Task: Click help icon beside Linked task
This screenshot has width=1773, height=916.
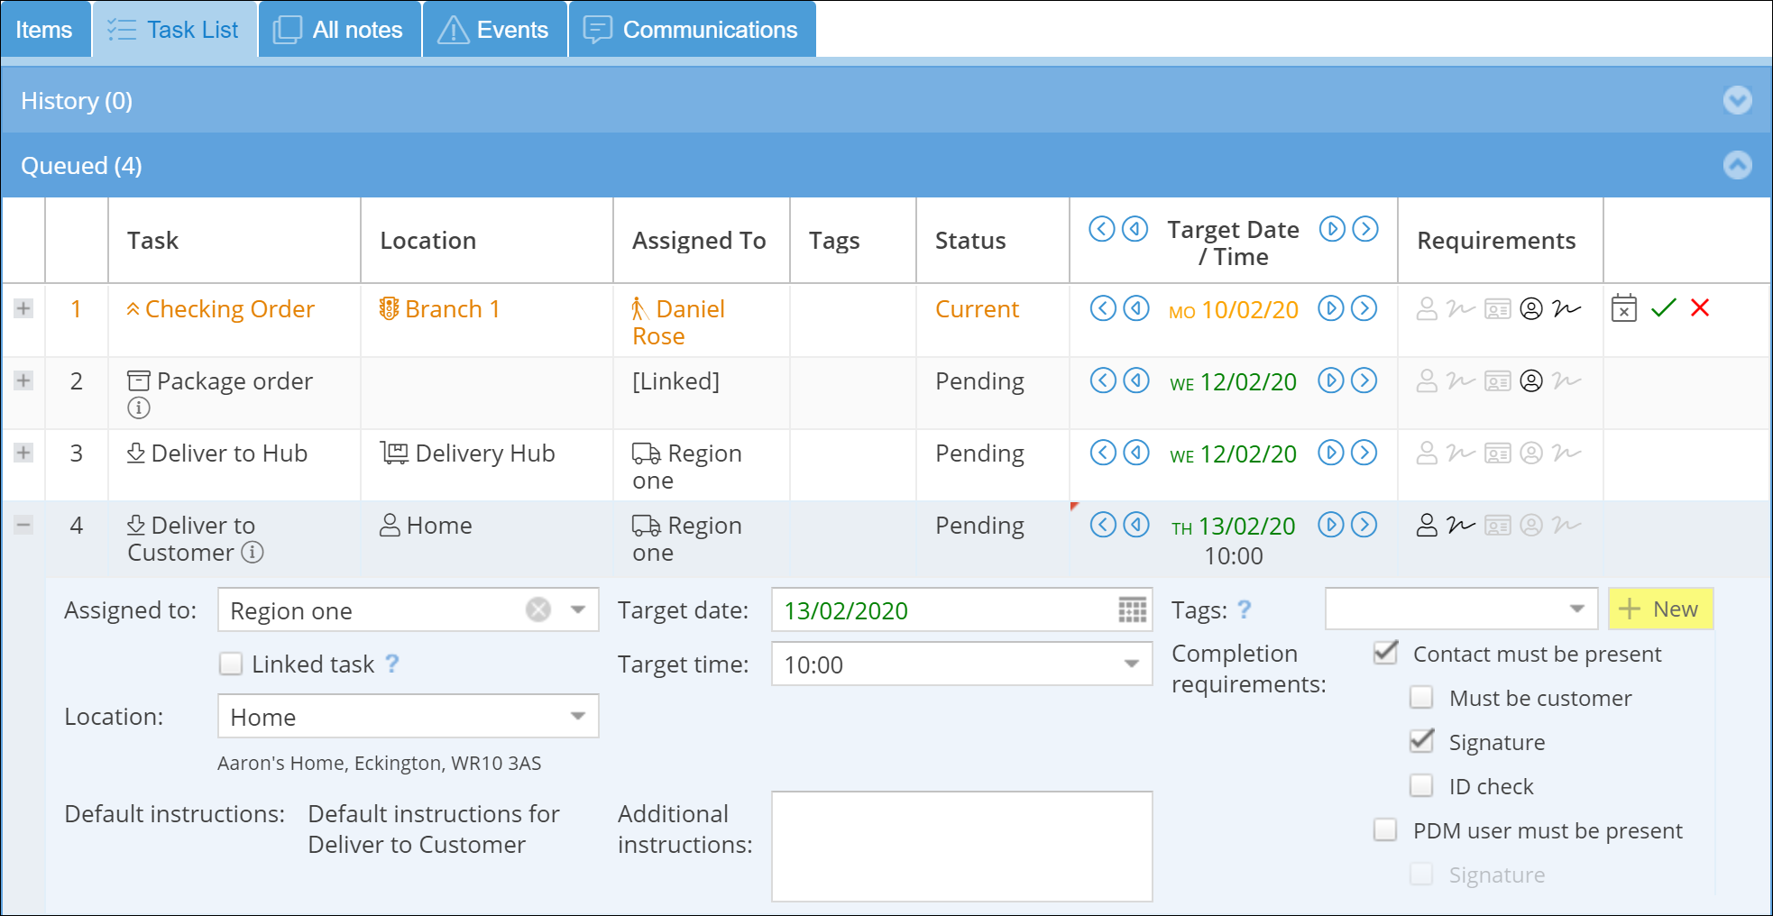Action: tap(392, 664)
